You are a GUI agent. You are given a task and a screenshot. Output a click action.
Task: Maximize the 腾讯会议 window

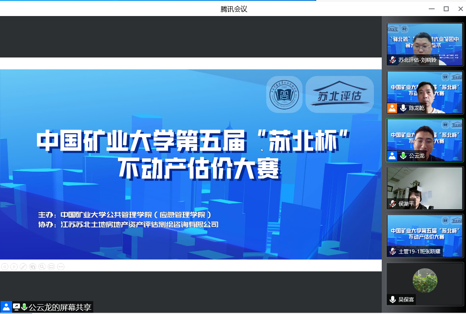tap(446, 9)
